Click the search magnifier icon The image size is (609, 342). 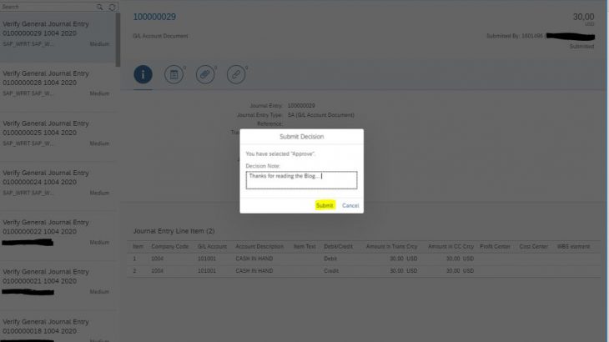100,7
